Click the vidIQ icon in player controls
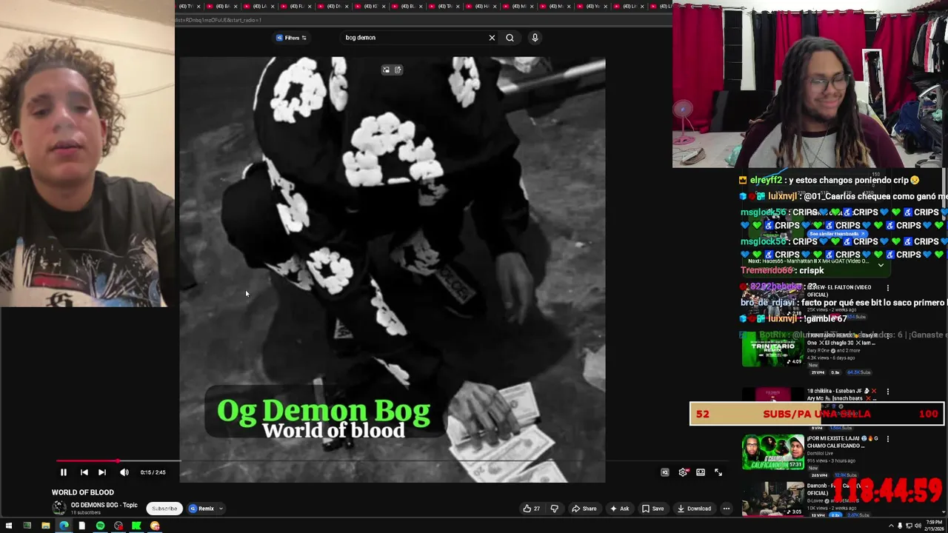Screen dimensions: 948x533 tap(665, 472)
